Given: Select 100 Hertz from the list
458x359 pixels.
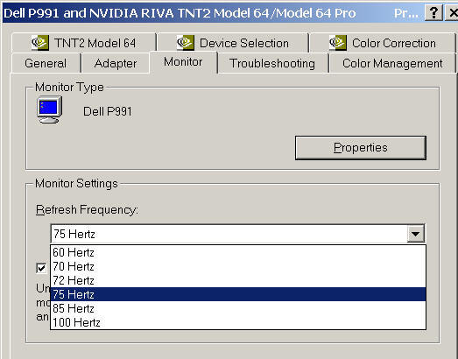Looking at the screenshot, I should (x=238, y=322).
